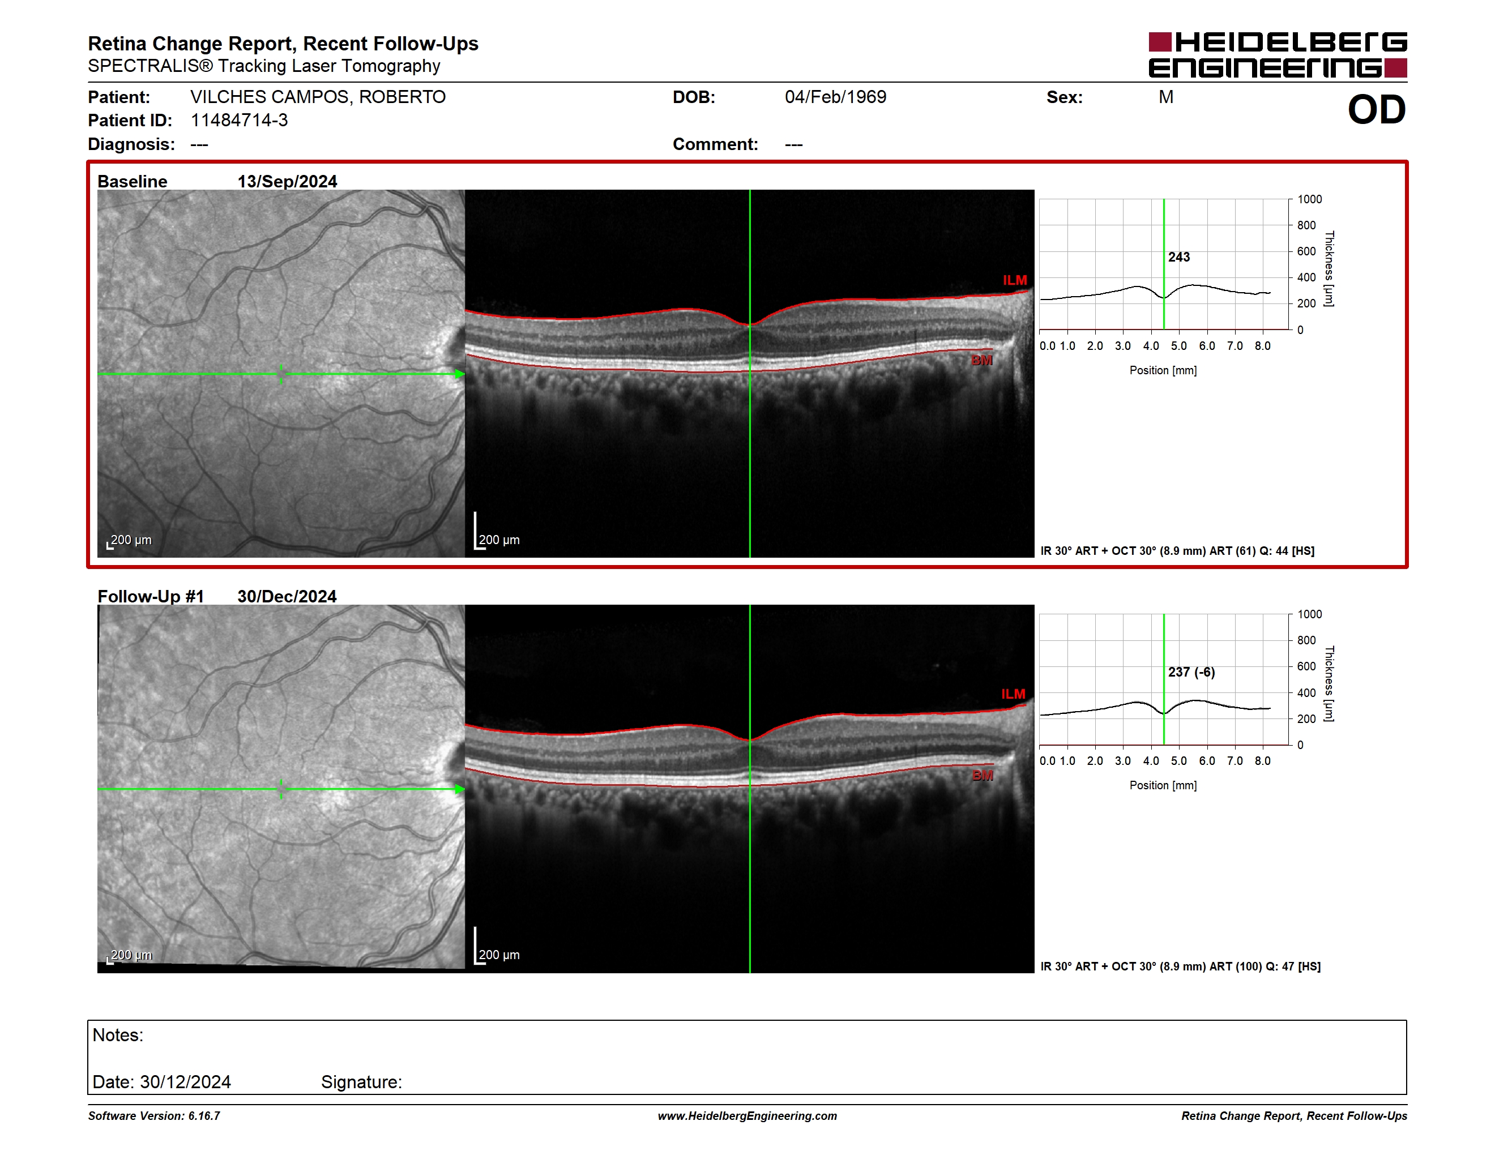Click the SPECTRALIS Tracking Laser Tomography subtitle

pyautogui.click(x=263, y=66)
